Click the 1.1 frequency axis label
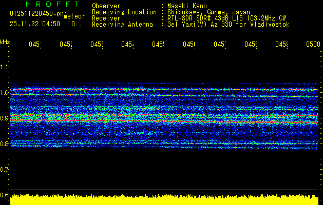Image resolution: width=323 pixels, height=205 pixels. coord(5,67)
